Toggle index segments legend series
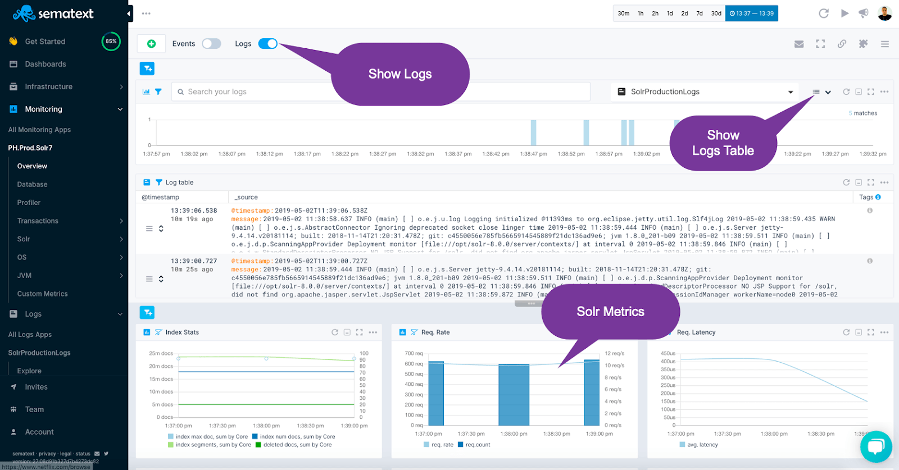This screenshot has width=899, height=470. pos(210,445)
